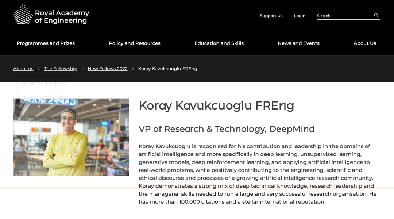The width and height of the screenshot is (394, 219).
Task: Open the Support Us link
Action: coord(271,16)
